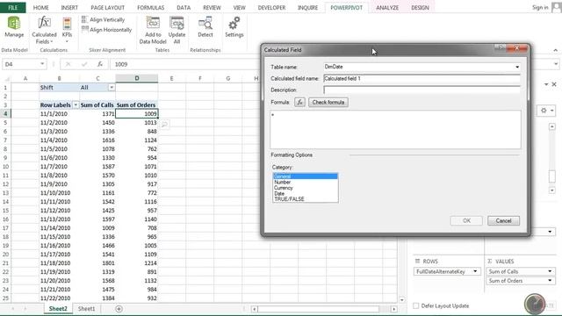Screen dimensions: 562x316
Task: Click the quick explore icon near cell D5
Action: [164, 125]
